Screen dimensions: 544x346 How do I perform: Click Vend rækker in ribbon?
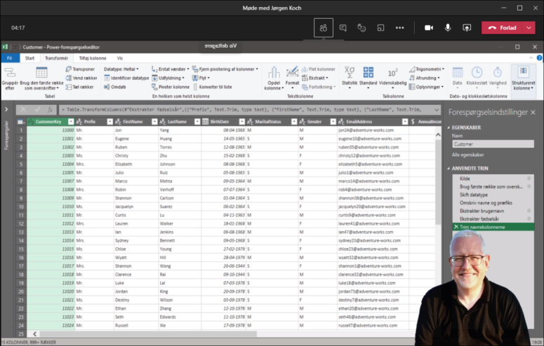[x=81, y=78]
